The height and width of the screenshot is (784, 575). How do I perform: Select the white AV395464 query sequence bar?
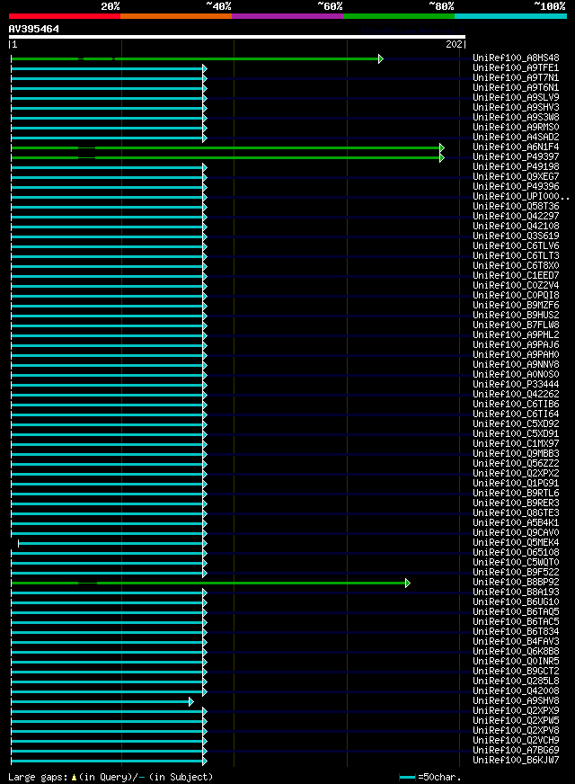237,37
